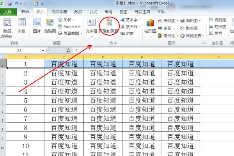
Task: Insert a 折线图 line chart from Charts group
Action: point(168,21)
